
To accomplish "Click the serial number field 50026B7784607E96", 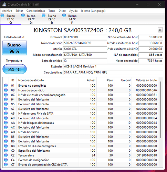I will [x=85, y=43].
